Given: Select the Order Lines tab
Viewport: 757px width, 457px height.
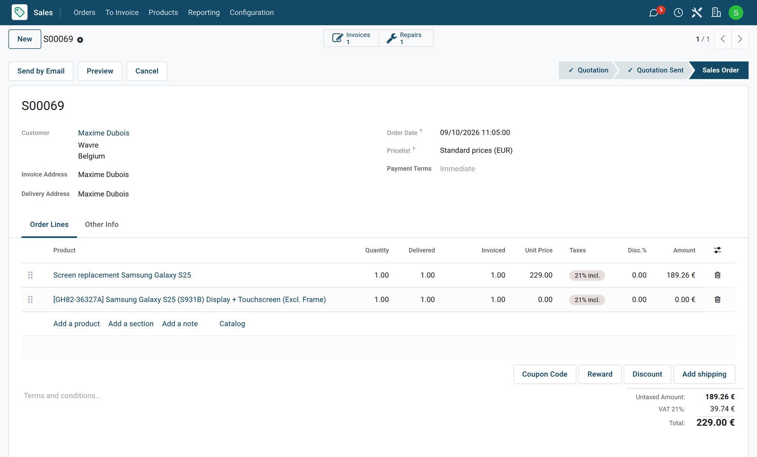Looking at the screenshot, I should 49,225.
